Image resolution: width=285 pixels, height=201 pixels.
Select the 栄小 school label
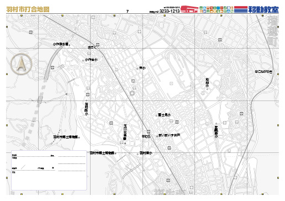click(x=142, y=68)
